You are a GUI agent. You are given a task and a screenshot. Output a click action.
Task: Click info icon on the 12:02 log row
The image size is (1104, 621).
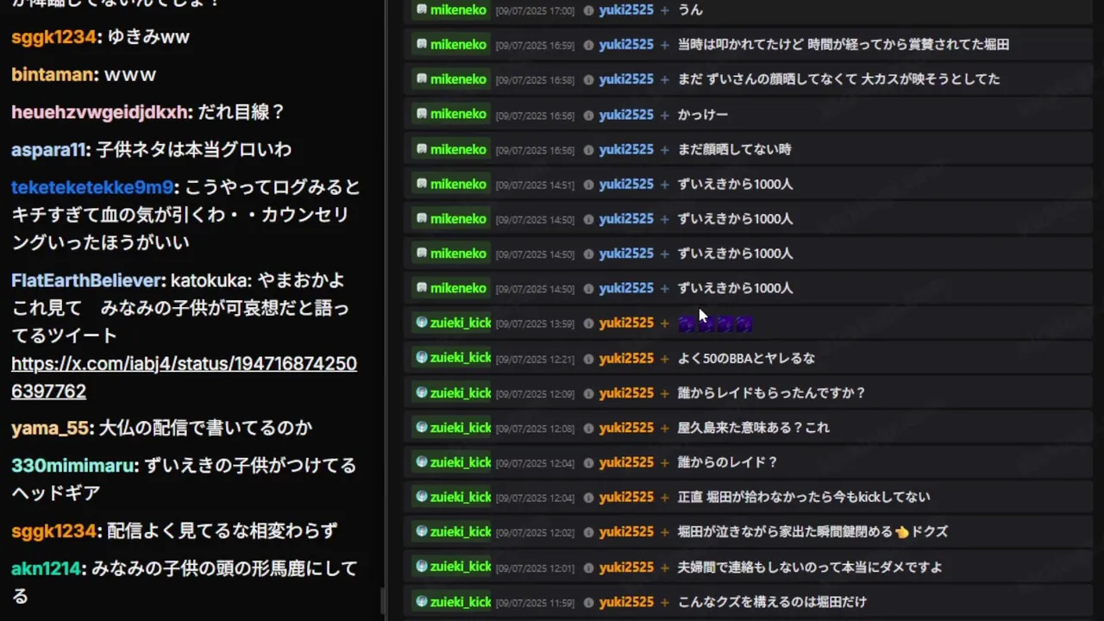[x=588, y=532]
